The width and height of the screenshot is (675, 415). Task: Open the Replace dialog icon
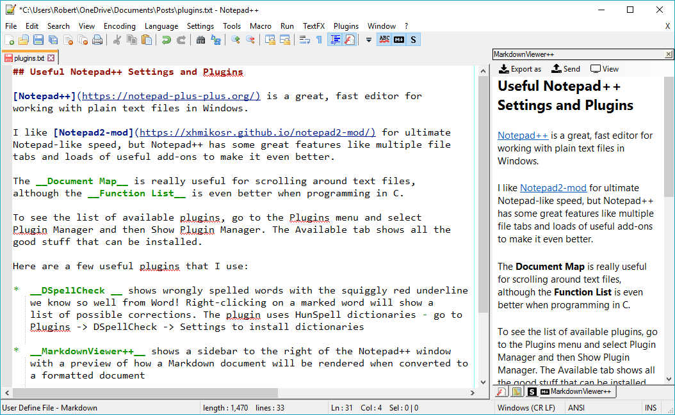coord(216,40)
